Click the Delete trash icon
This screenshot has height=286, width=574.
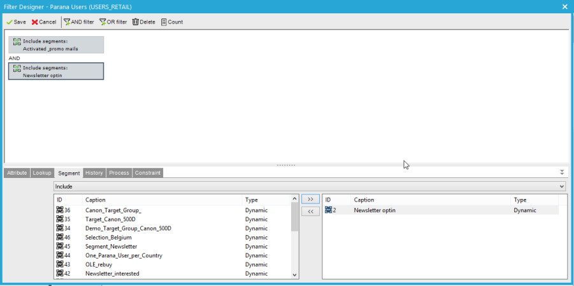136,22
